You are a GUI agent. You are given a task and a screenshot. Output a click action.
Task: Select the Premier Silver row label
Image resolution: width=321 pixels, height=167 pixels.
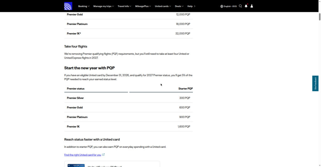[75, 98]
